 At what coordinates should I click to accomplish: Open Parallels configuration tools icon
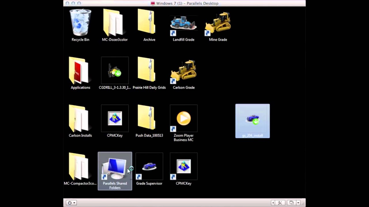coord(280,203)
